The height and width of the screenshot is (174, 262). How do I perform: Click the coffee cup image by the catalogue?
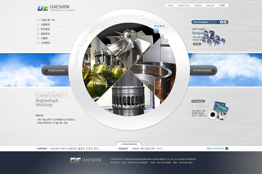pyautogui.click(x=213, y=115)
